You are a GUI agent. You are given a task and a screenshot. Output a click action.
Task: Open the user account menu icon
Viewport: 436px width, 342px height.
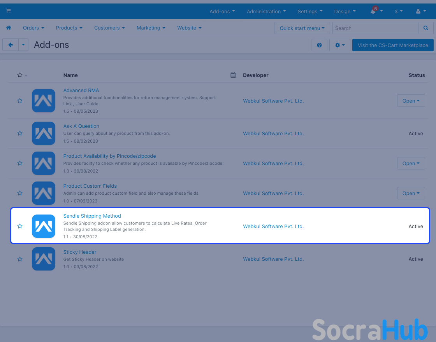[418, 11]
